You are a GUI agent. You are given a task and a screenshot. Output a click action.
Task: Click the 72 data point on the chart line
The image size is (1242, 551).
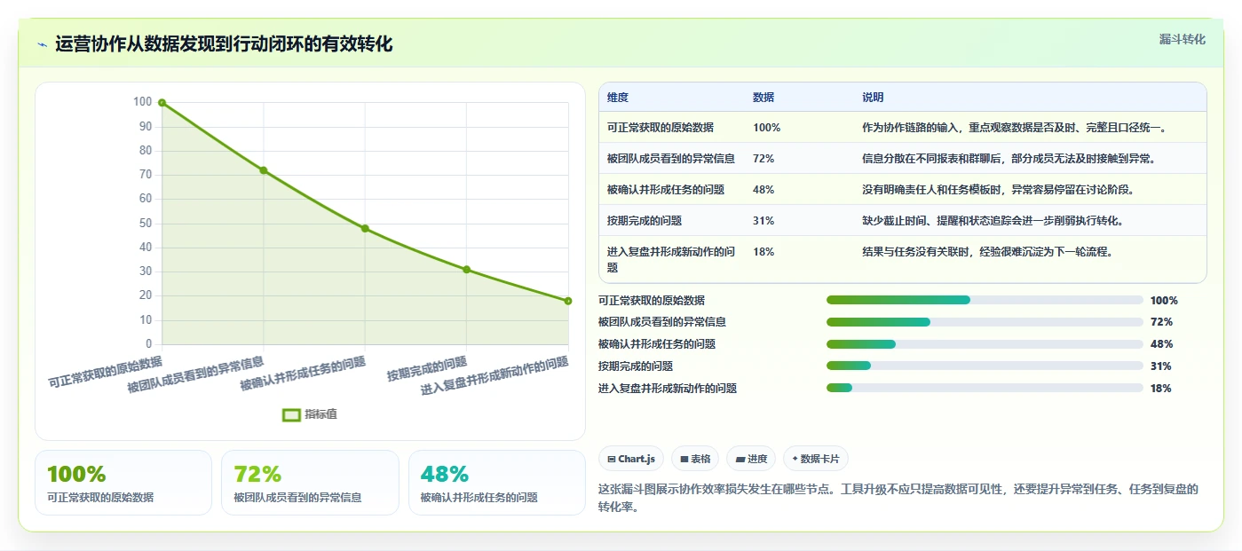(x=264, y=170)
